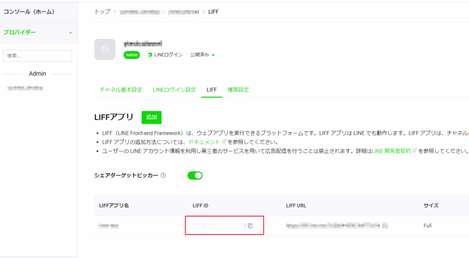Click the サイズ column header
Image resolution: width=469 pixels, height=258 pixels.
(431, 205)
